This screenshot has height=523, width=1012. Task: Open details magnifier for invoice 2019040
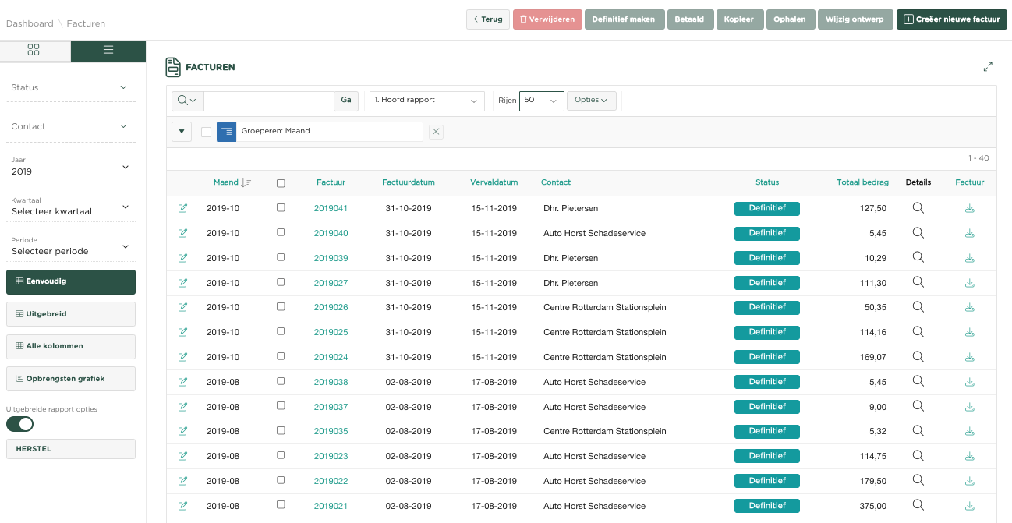(x=918, y=232)
